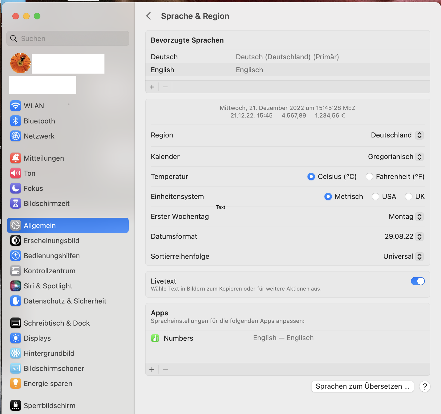The width and height of the screenshot is (441, 414).
Task: Open Sperrbildschirm lock icon
Action: tap(16, 405)
